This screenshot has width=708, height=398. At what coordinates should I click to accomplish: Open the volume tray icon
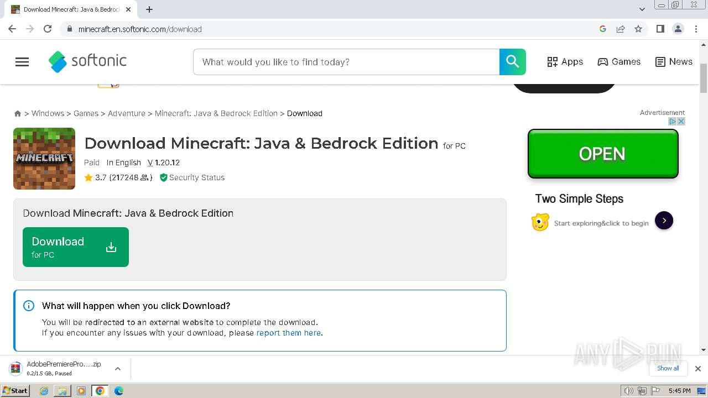pyautogui.click(x=629, y=391)
